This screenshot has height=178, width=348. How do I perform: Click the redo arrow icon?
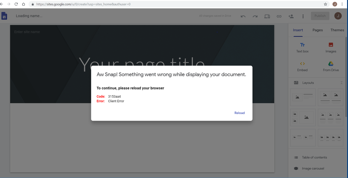(255, 16)
